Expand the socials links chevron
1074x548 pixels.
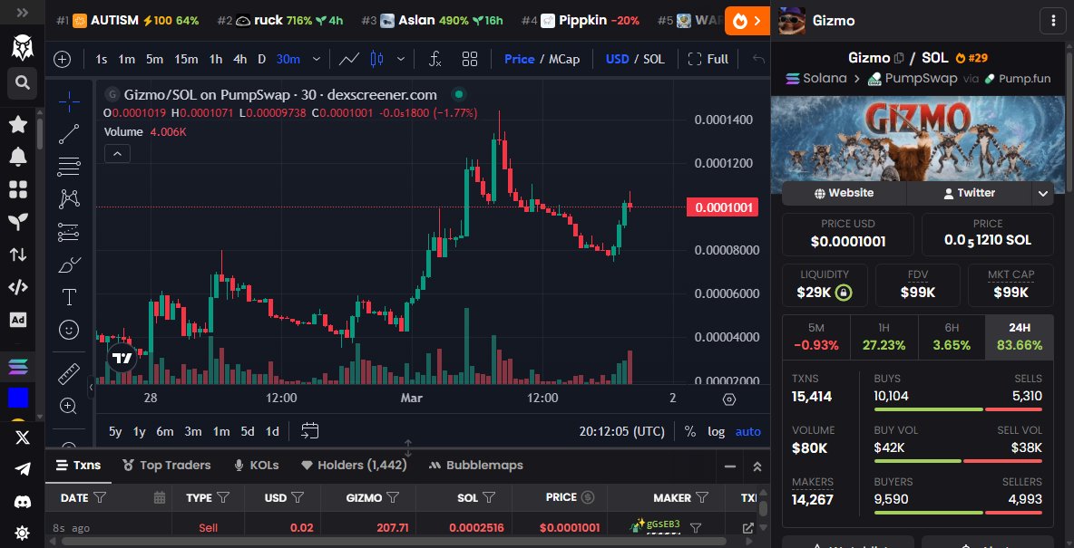coord(1042,194)
